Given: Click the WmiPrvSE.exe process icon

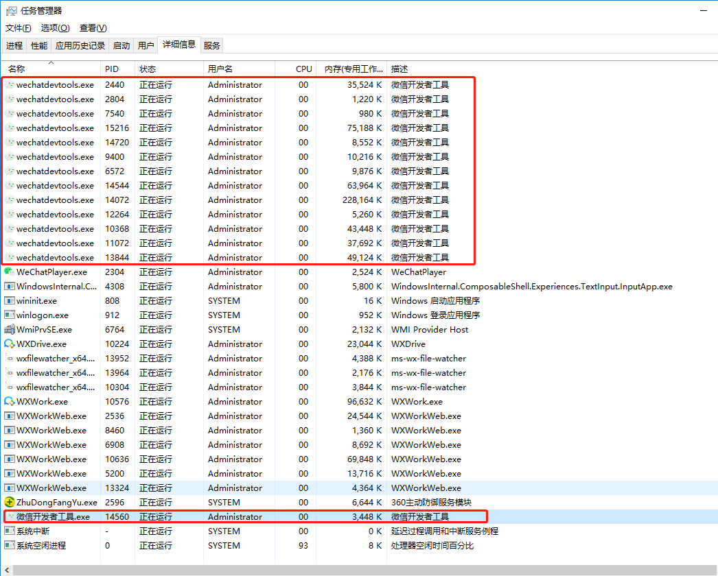Looking at the screenshot, I should pyautogui.click(x=9, y=329).
